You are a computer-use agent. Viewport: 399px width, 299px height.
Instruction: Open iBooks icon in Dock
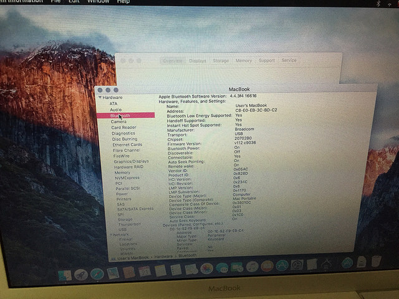(267, 266)
